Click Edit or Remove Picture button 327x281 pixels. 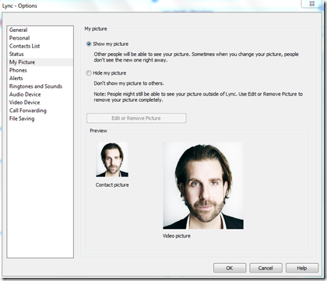point(136,118)
